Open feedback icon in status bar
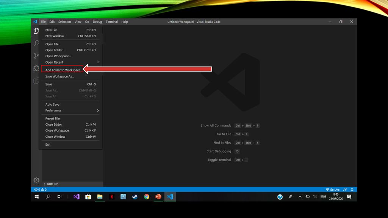The width and height of the screenshot is (388, 218). [x=345, y=190]
